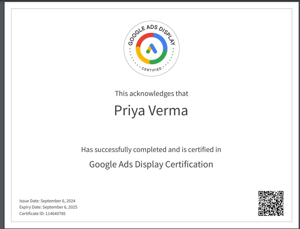The width and height of the screenshot is (300, 229).
Task: Click 'Has successfully completed and is certified in'
Action: (x=151, y=150)
